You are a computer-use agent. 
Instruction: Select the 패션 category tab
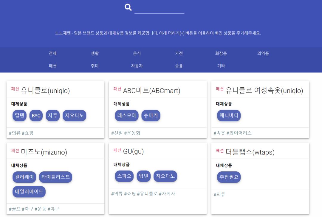click(x=52, y=66)
